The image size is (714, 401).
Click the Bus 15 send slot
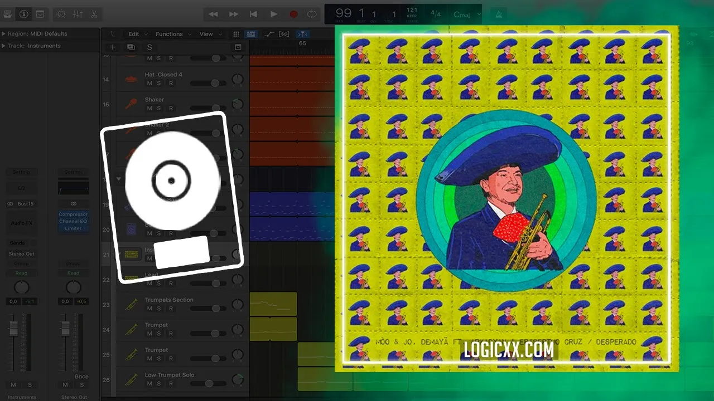[22, 204]
